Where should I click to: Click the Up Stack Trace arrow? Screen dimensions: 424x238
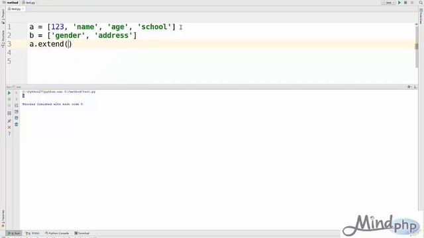tap(16, 93)
